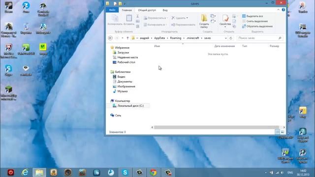315x177 pixels.
Task: Switch to the Общий доступ (Share) tab
Action: coord(147,10)
